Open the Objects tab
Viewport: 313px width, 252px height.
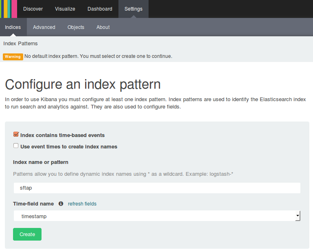point(76,27)
